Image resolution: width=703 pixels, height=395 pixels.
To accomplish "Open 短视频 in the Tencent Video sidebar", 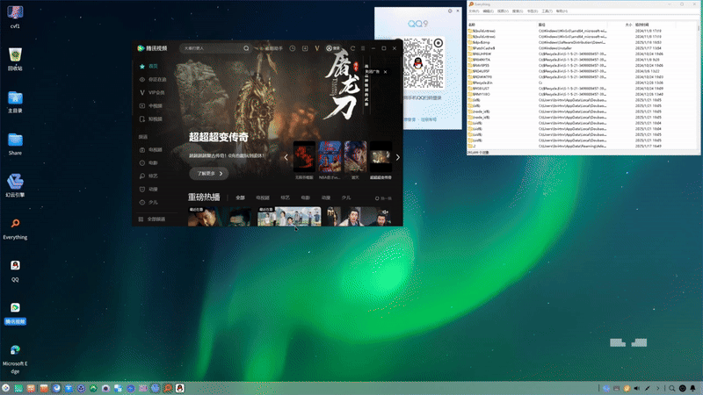I will (x=151, y=119).
